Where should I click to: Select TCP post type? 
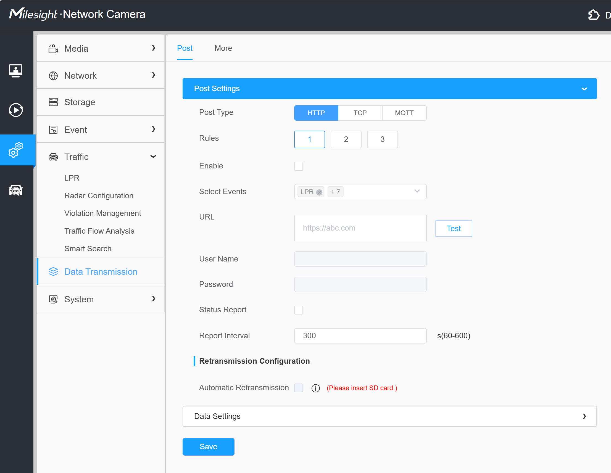[x=360, y=113]
